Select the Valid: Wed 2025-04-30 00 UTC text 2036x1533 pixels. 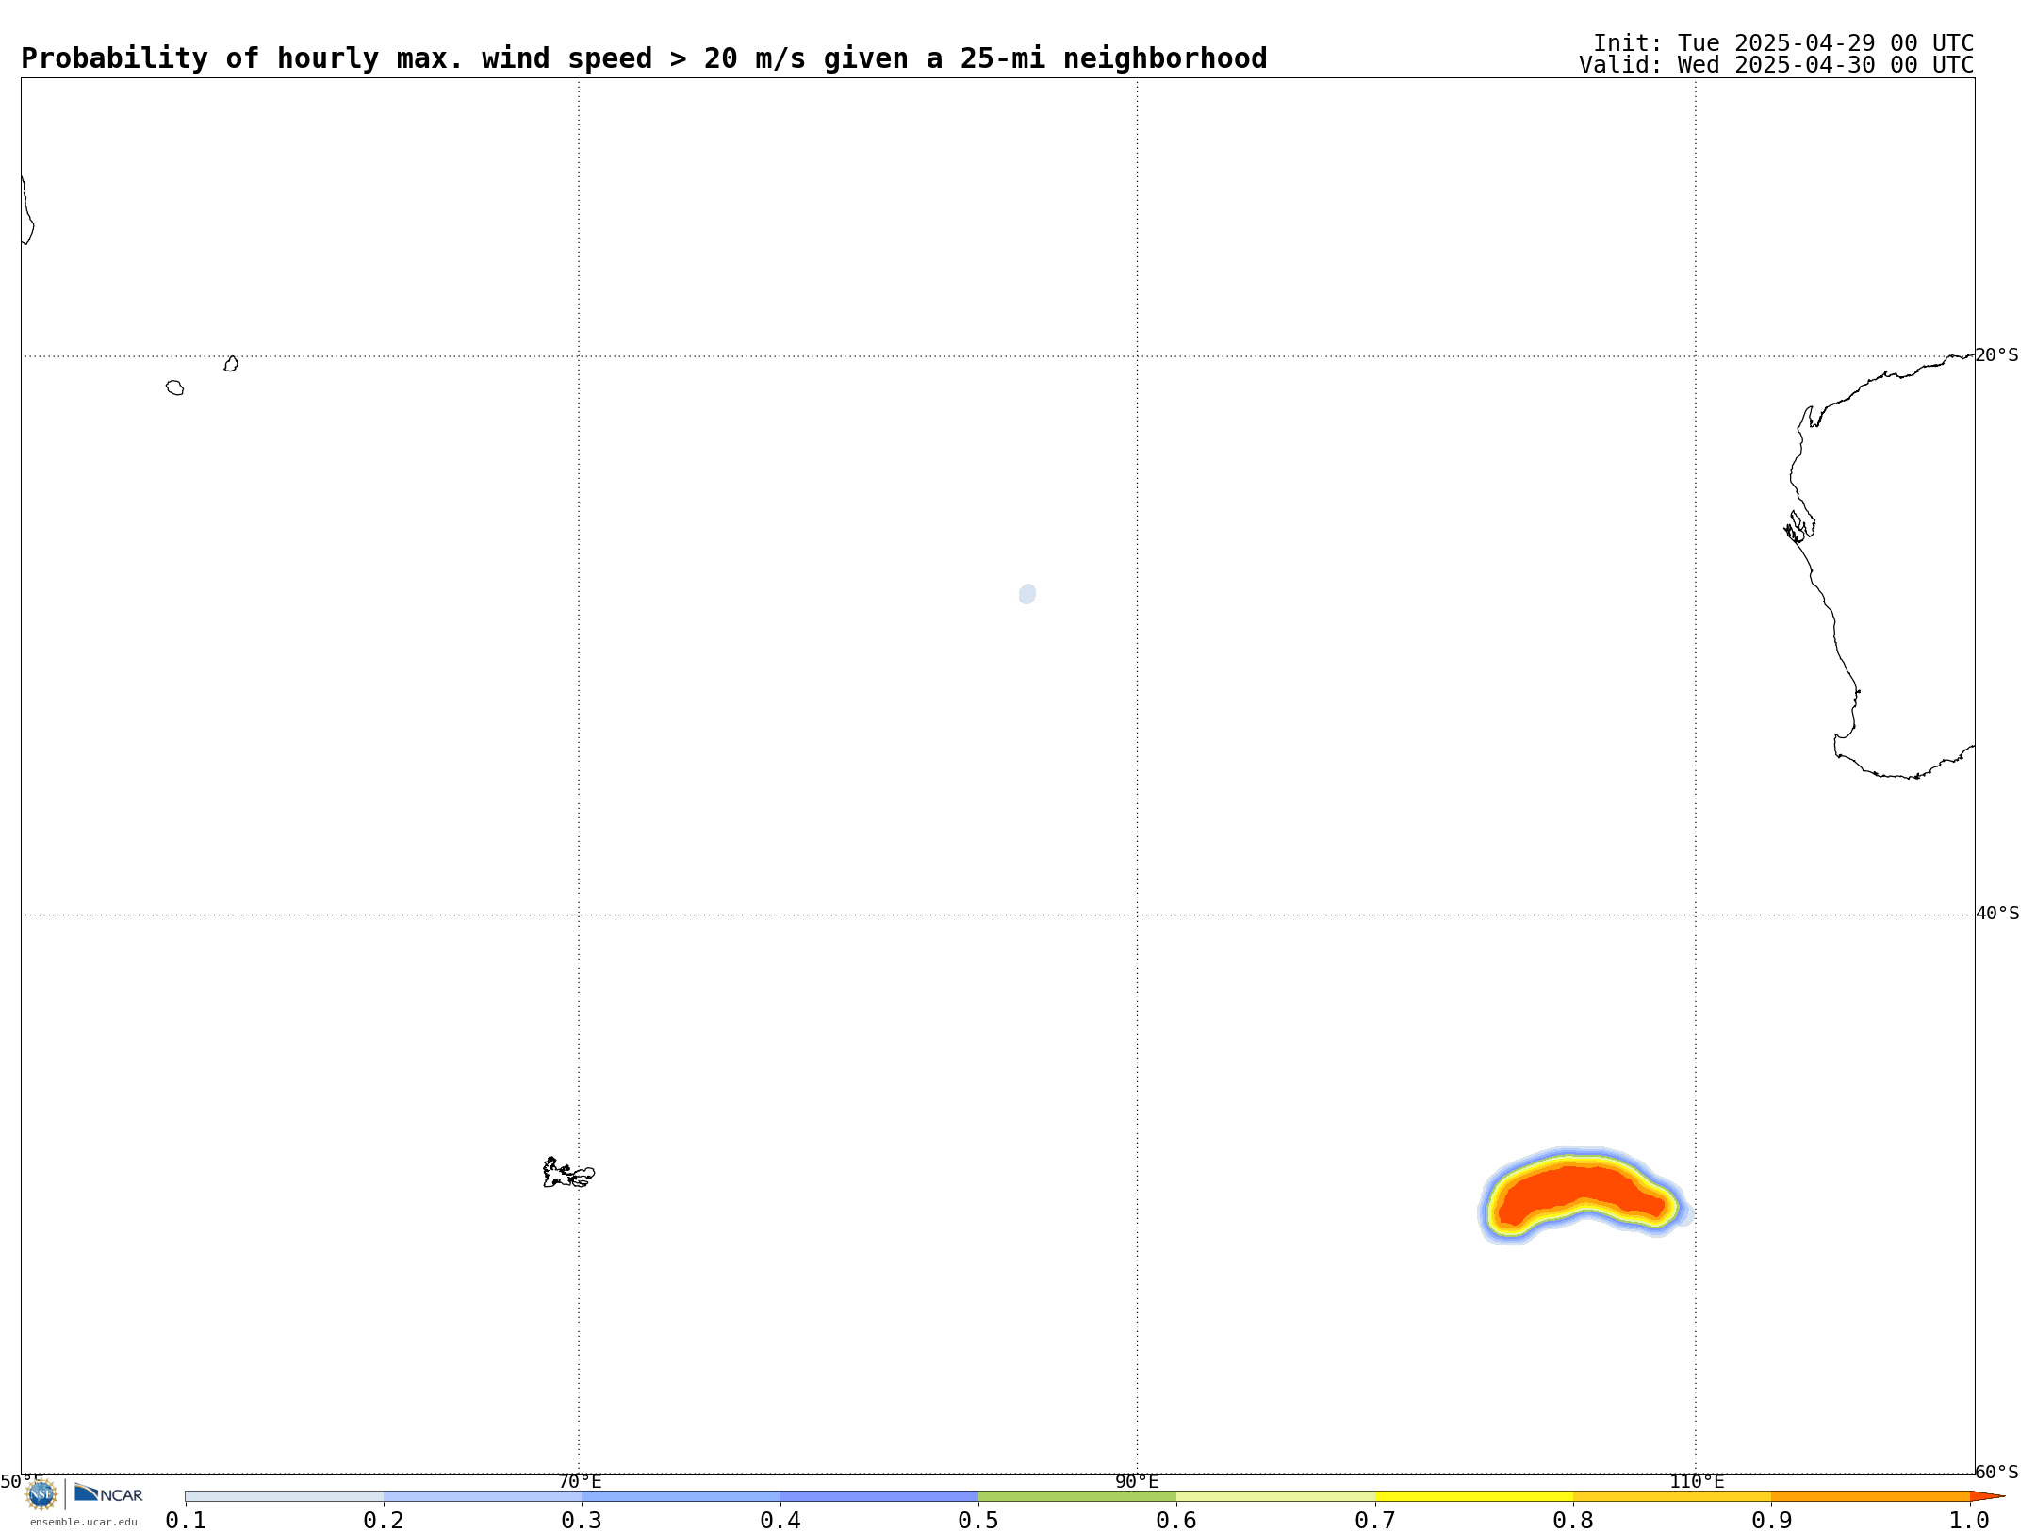(1777, 65)
